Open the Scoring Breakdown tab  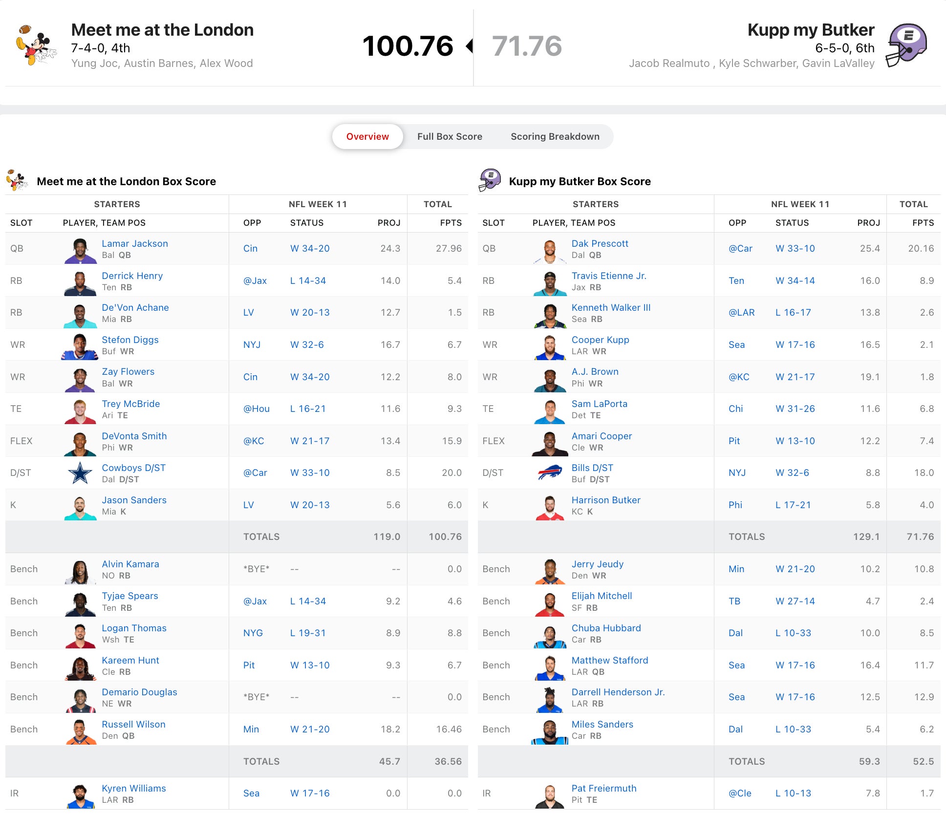point(555,137)
